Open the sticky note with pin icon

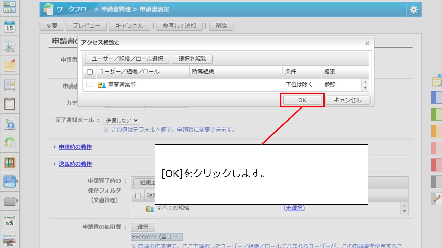click(9, 65)
